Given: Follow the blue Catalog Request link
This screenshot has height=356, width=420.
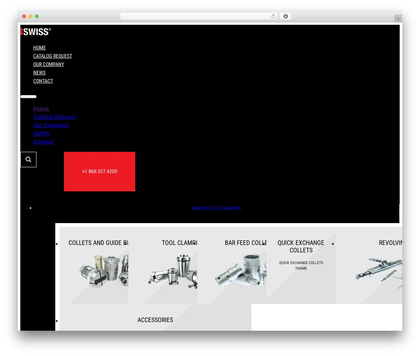Looking at the screenshot, I should (54, 117).
